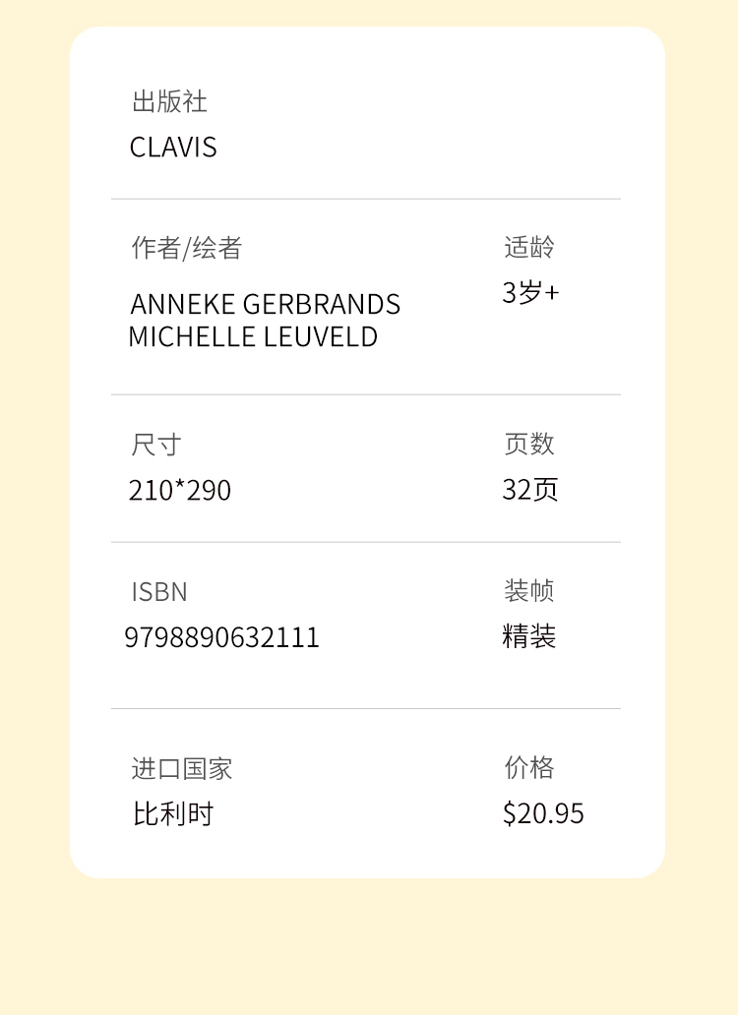This screenshot has width=738, height=1015.
Task: Click the ISBN label
Action: click(159, 592)
